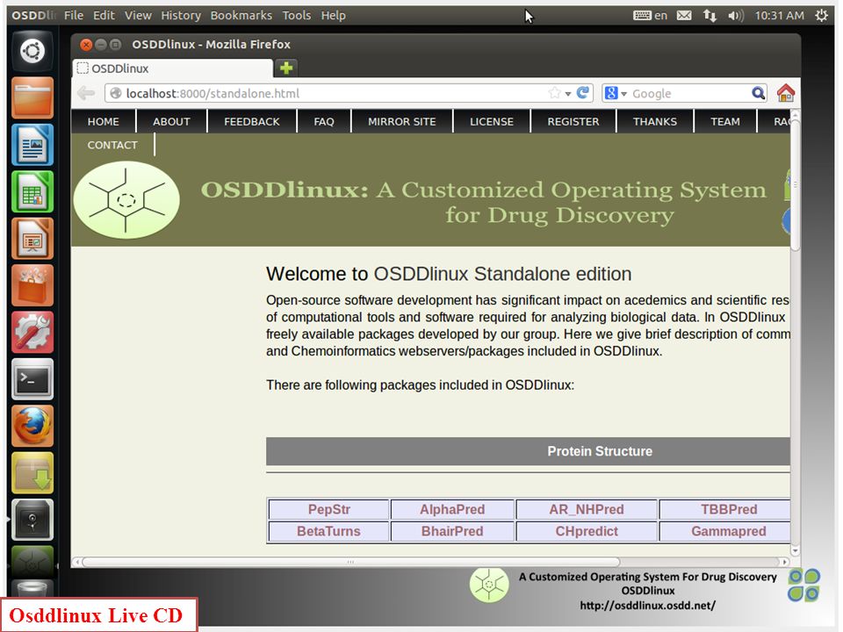Screen dimensions: 843x632
Task: Open the Bookmarks menu
Action: pos(241,16)
